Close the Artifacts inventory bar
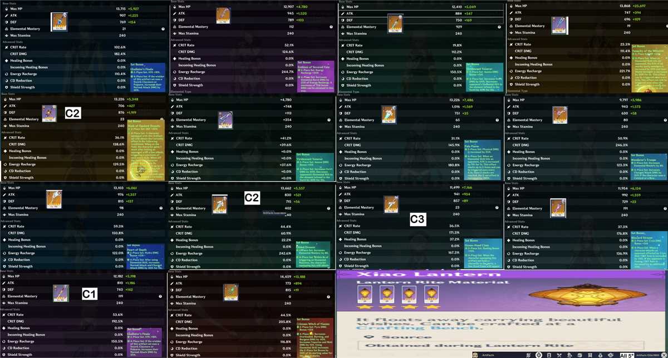 (x=663, y=355)
